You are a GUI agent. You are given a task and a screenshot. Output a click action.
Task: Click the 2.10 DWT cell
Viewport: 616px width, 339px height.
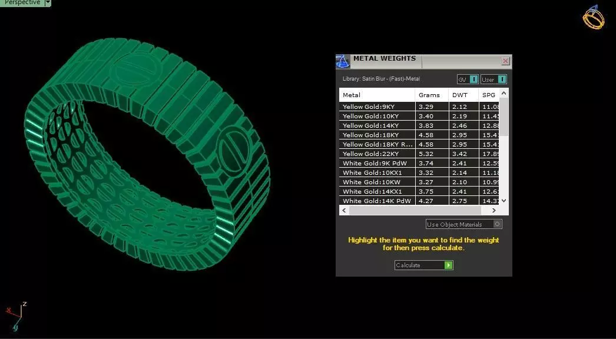[464, 182]
